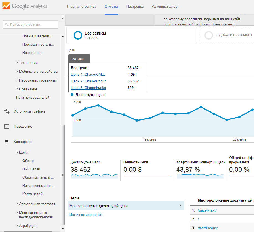This screenshot has width=254, height=232.
Task: Open Визуализация по… report
Action: tap(38, 186)
